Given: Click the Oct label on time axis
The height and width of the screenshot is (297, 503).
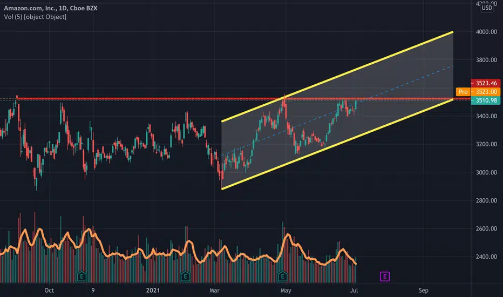Looking at the screenshot, I should click(49, 291).
